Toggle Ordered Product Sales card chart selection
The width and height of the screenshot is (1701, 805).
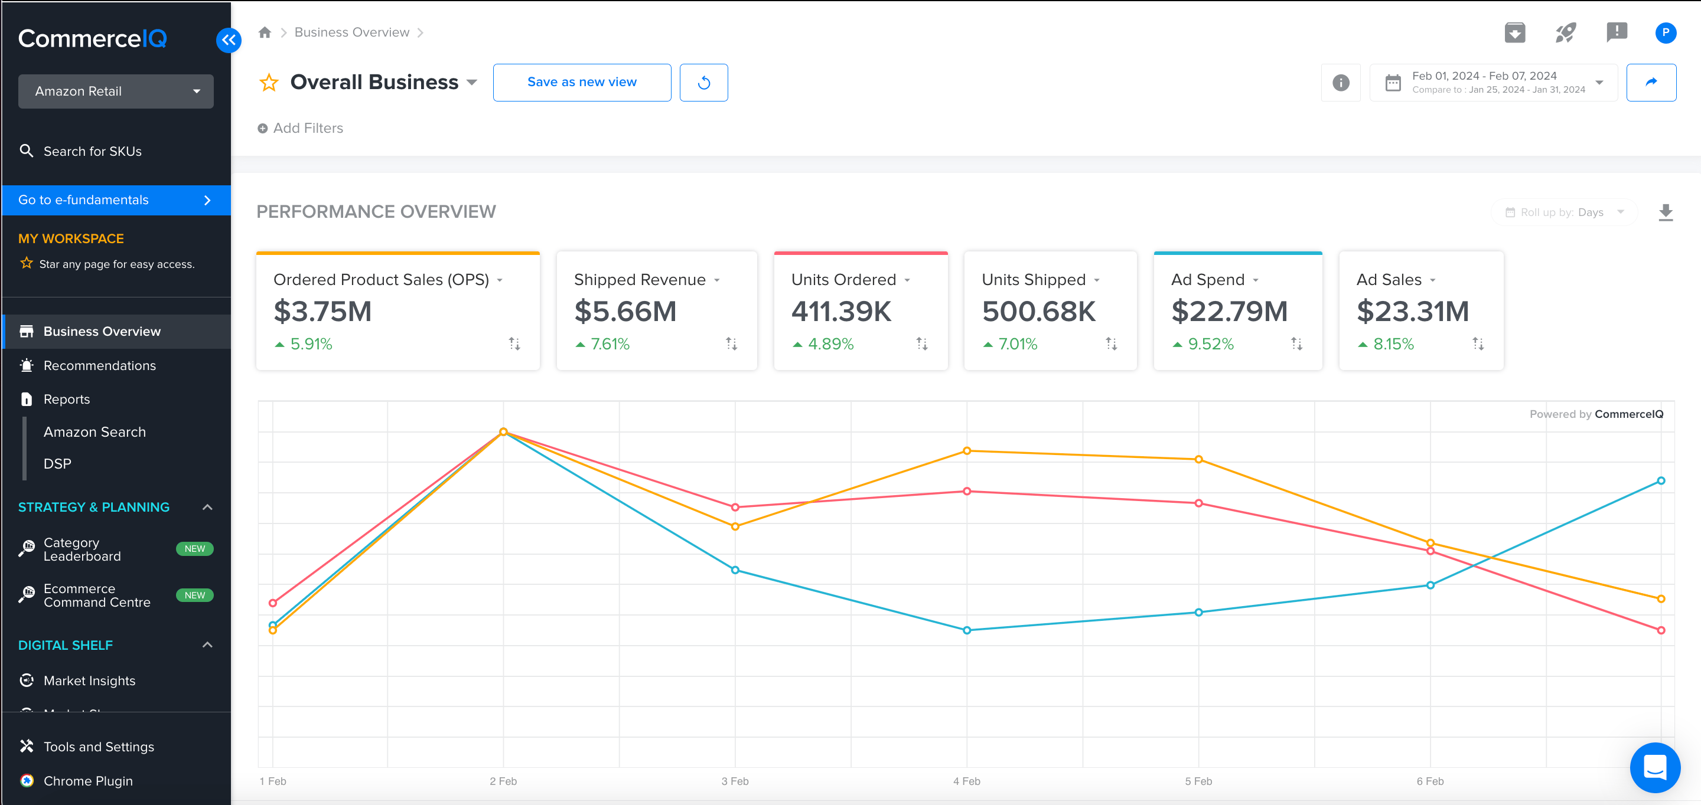(398, 311)
